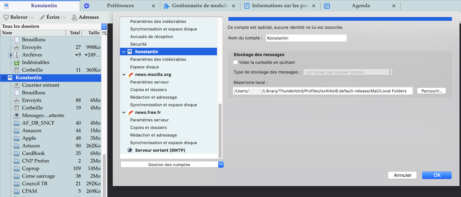461x197 pixels.
Task: Click the Nom du compte text field
Action: tap(306, 38)
